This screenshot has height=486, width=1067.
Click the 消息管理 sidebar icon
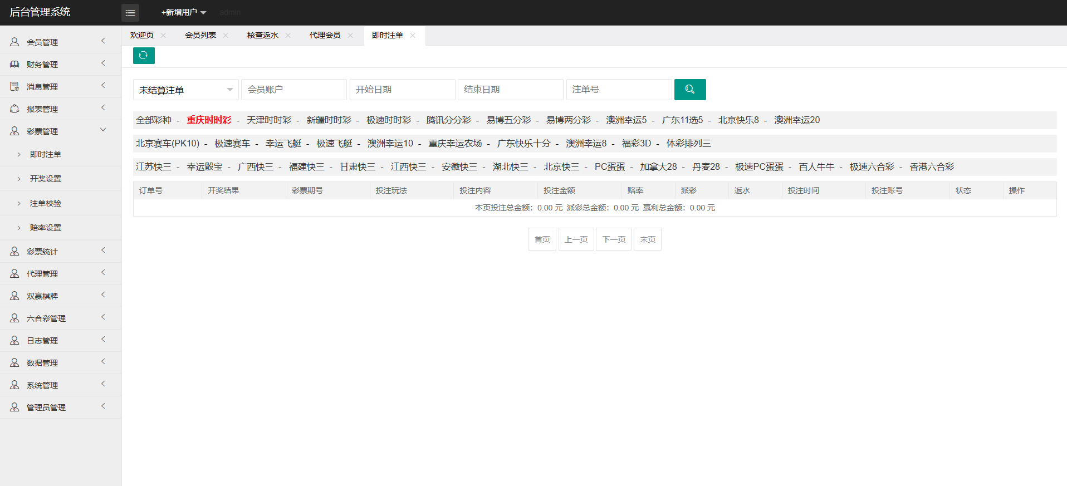coord(14,86)
